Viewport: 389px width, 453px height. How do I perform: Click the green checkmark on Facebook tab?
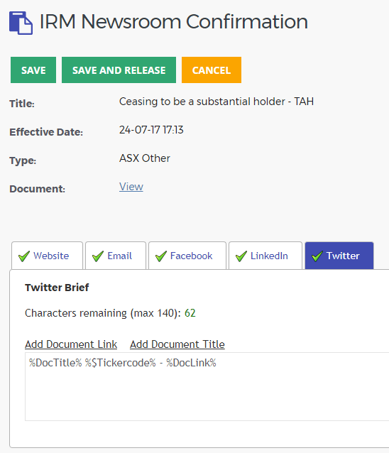(x=161, y=256)
